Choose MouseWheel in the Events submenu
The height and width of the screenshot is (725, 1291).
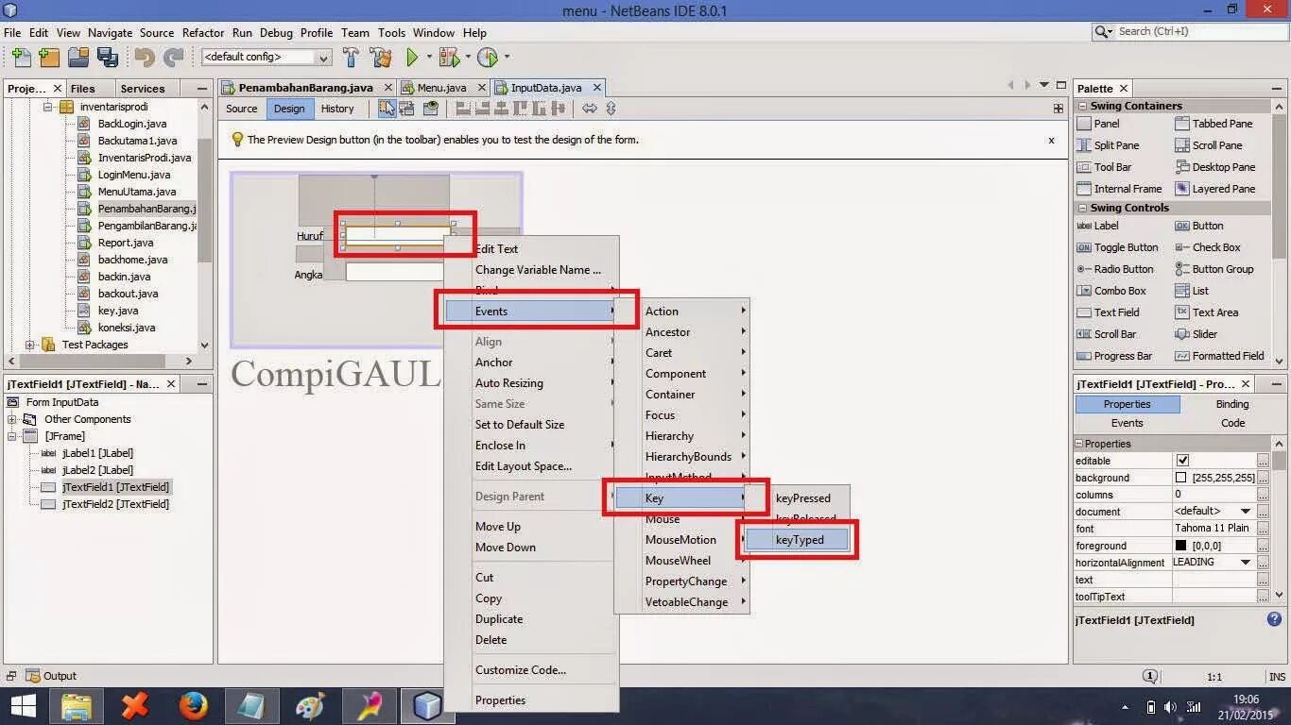pos(678,561)
